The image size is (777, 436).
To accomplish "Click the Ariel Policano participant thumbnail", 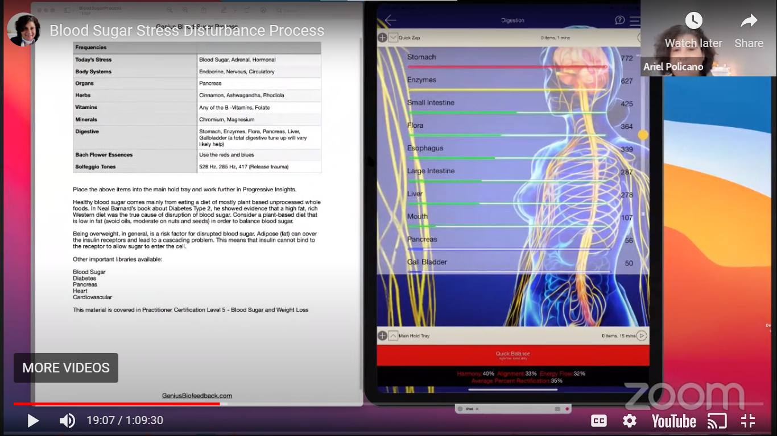I will tap(709, 38).
